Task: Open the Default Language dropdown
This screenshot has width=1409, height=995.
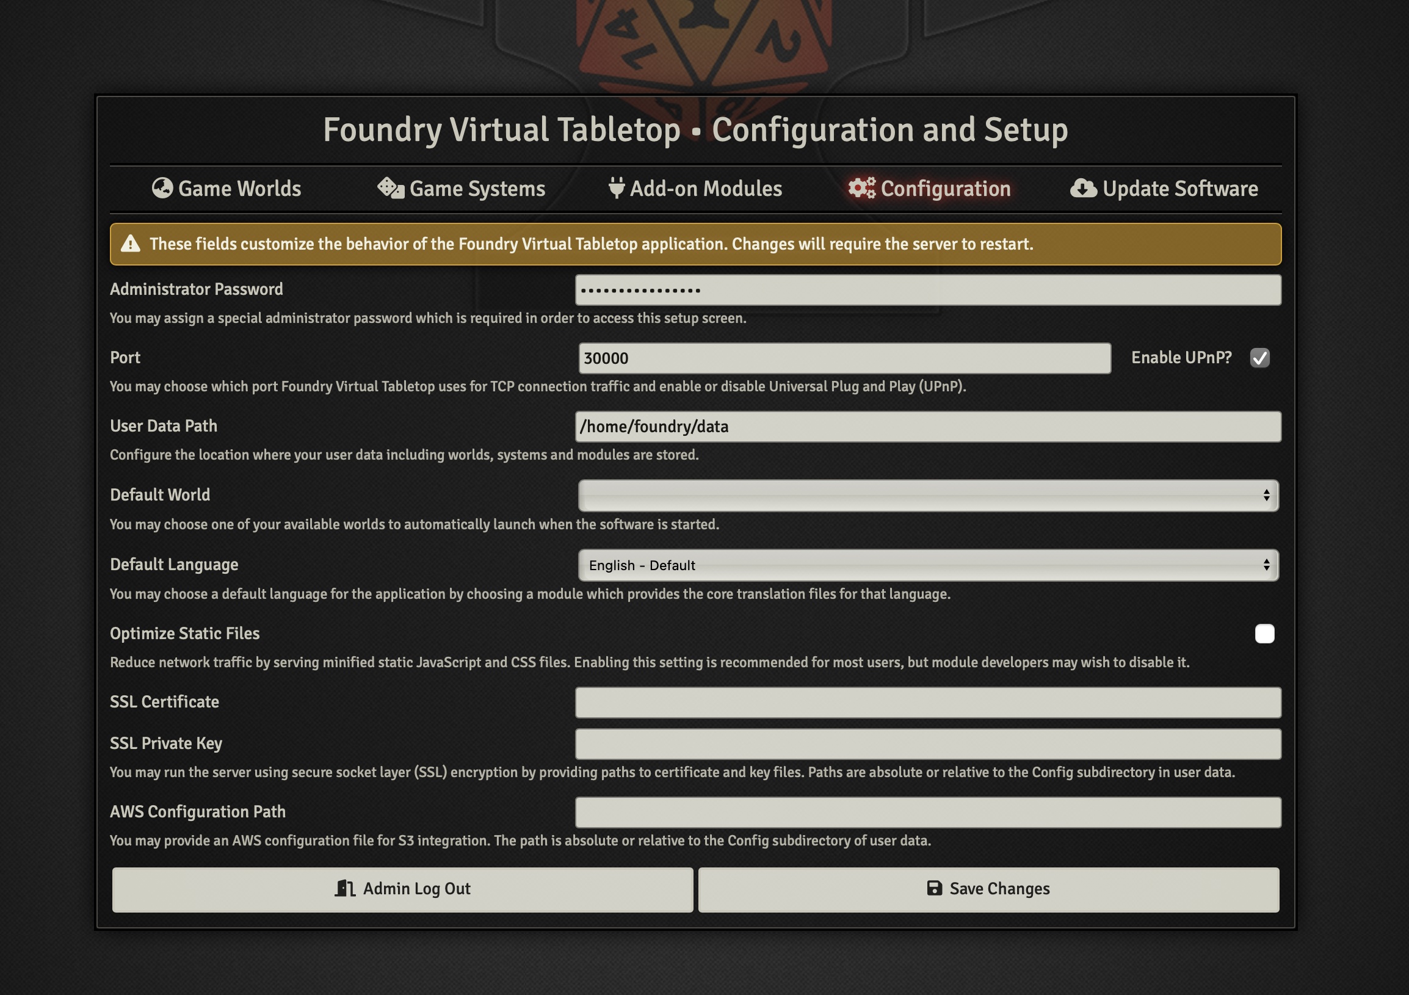Action: click(928, 565)
